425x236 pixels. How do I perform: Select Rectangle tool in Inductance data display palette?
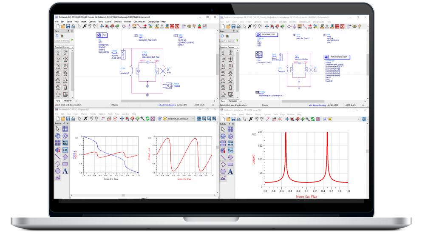[x=230, y=165]
